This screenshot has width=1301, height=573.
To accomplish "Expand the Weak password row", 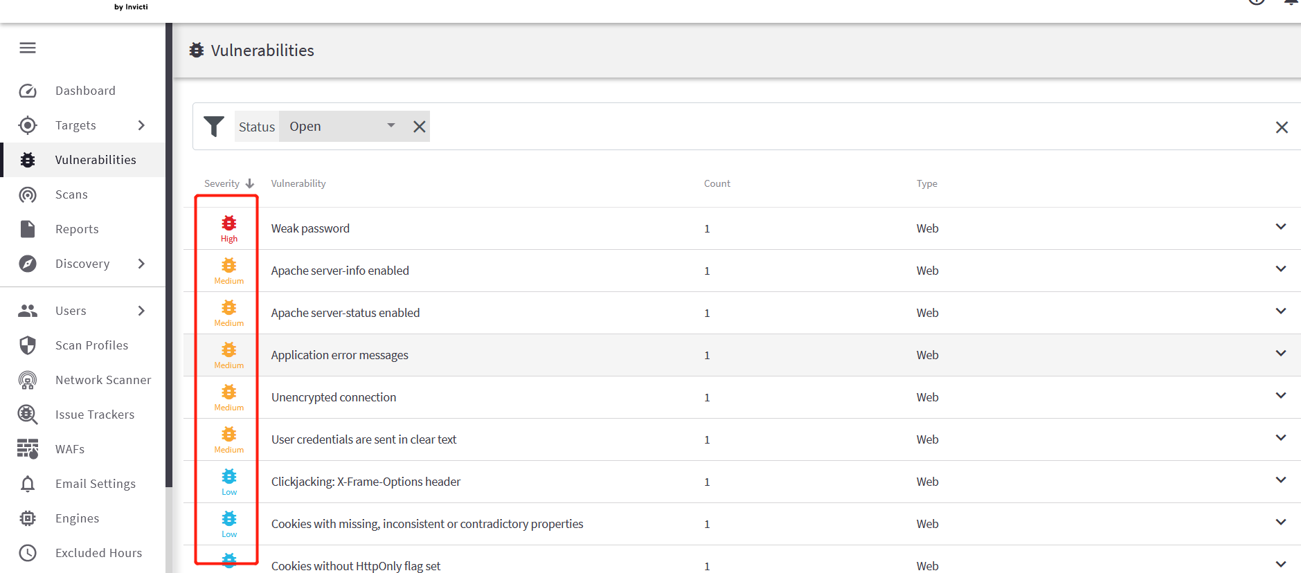I will click(1281, 227).
